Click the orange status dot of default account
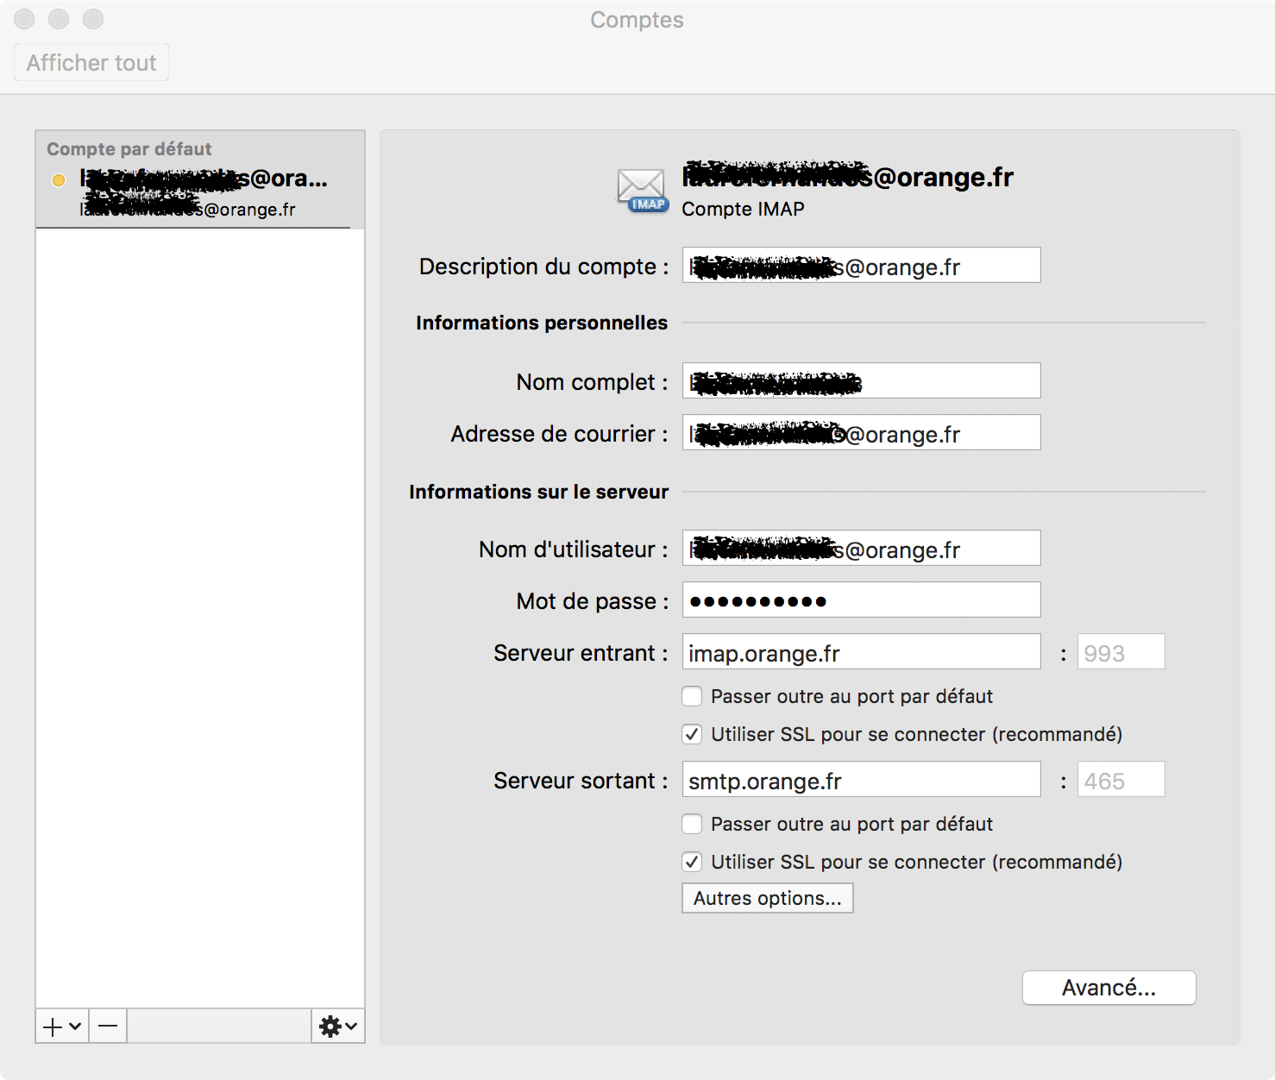 click(x=59, y=180)
